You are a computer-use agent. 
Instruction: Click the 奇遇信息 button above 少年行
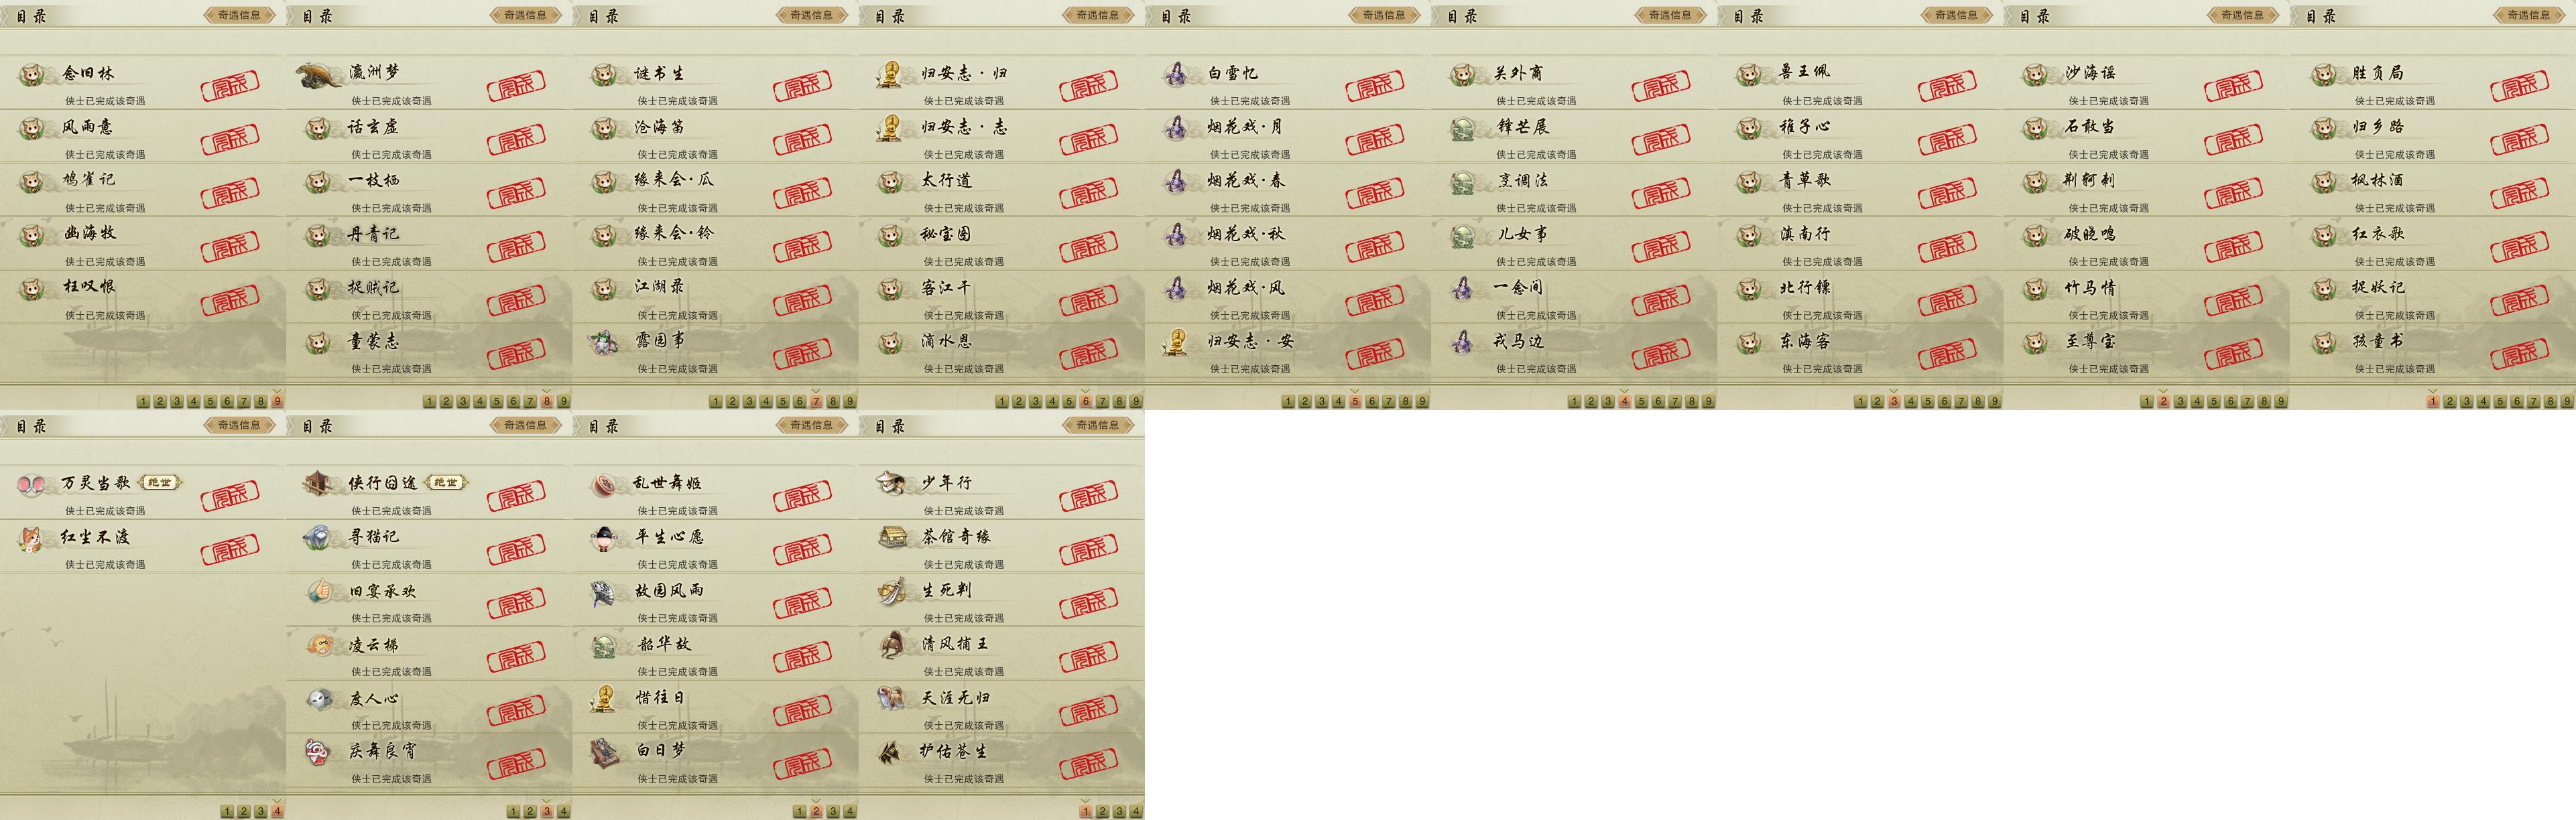point(1097,425)
